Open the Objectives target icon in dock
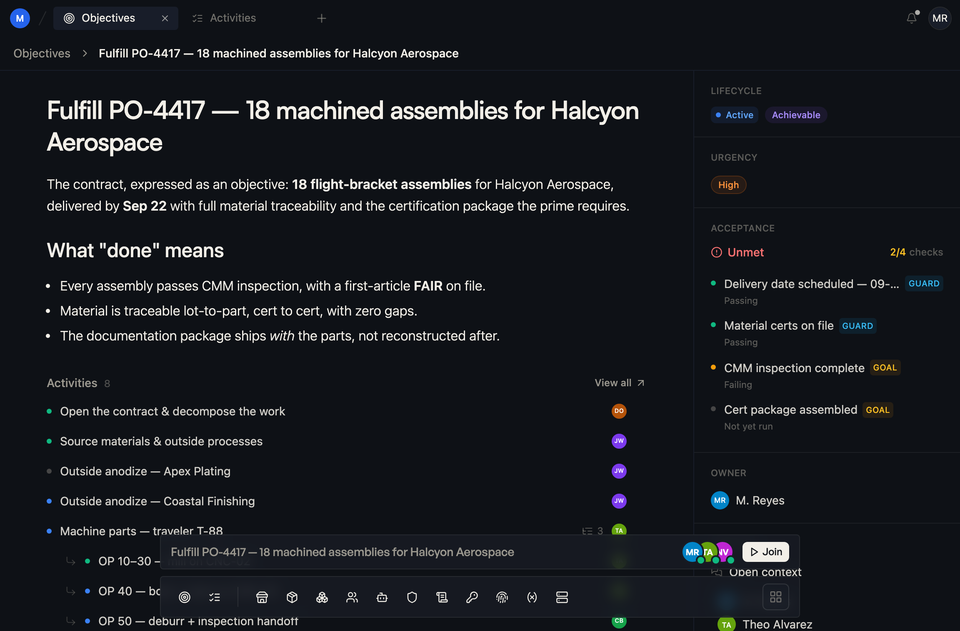This screenshot has width=960, height=631. tap(185, 597)
